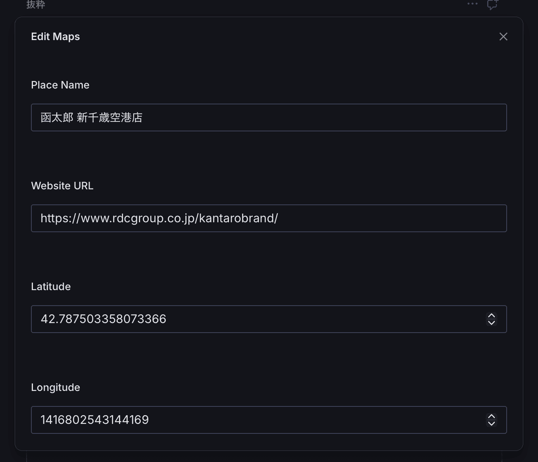Viewport: 538px width, 462px height.
Task: Decrease Latitude with the down stepper arrow
Action: (x=491, y=323)
